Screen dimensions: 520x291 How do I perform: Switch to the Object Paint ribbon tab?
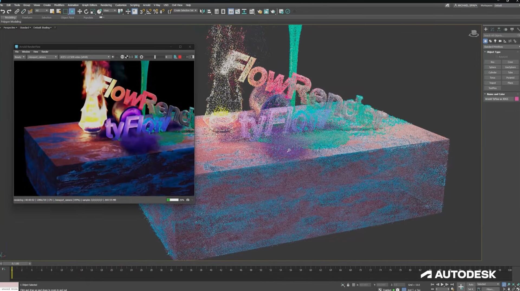67,18
